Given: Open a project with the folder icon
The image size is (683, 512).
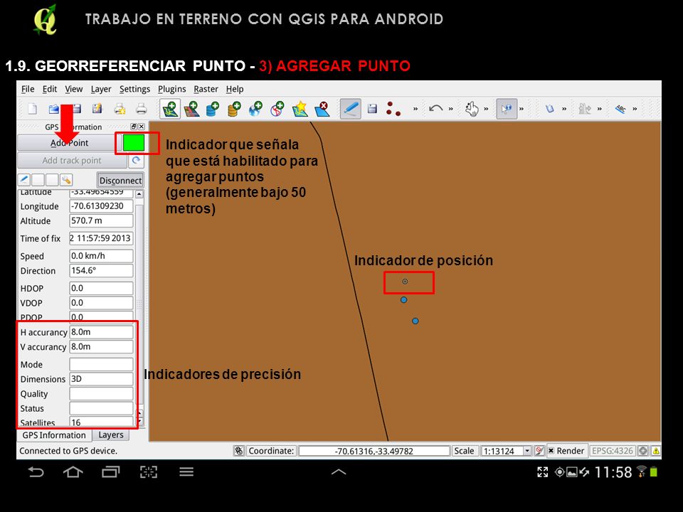Looking at the screenshot, I should click(x=53, y=108).
